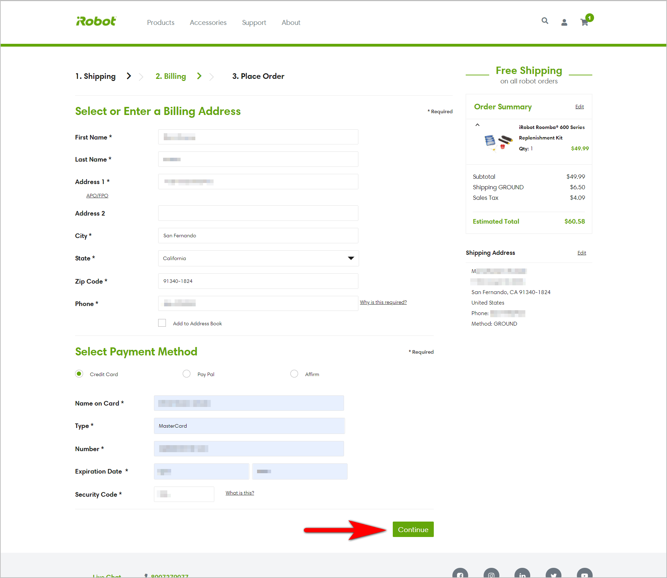Screen dimensions: 667x578
Task: Click the Subtotal $49.99 amount
Action: click(x=576, y=177)
